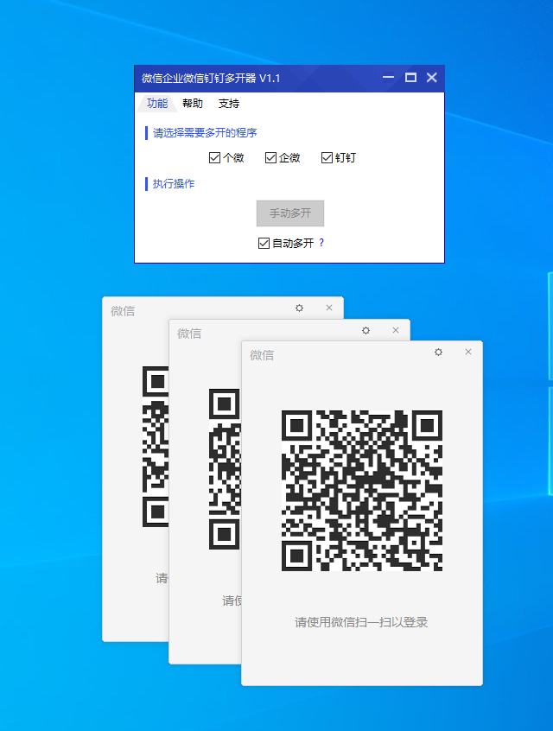
Task: Click the 请选择需要多开的程序 heading
Action: coord(205,132)
